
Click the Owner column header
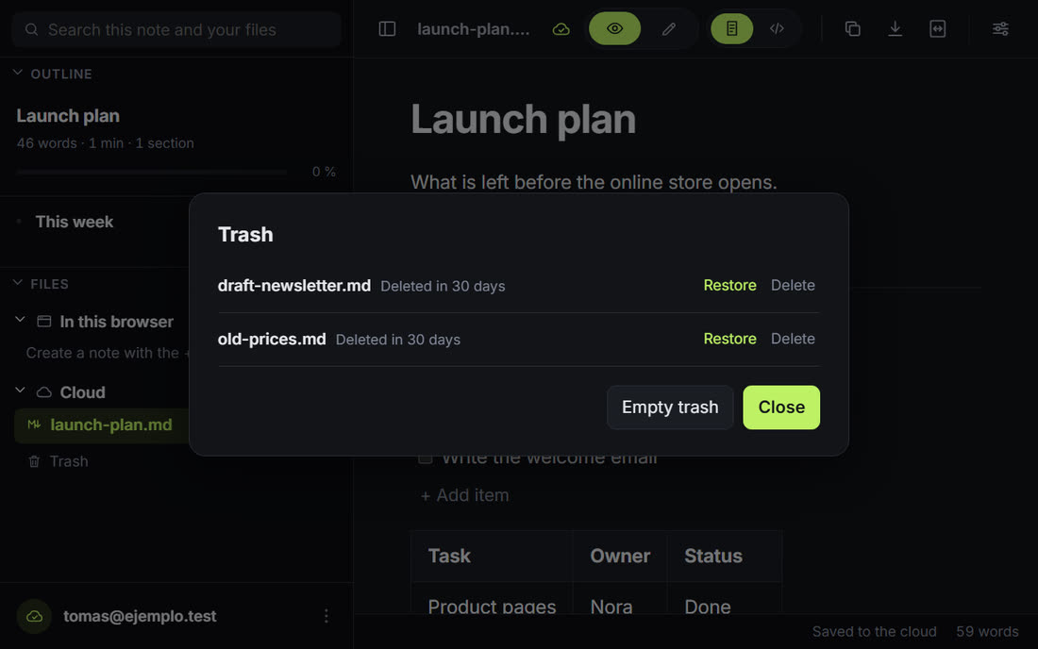pos(620,556)
